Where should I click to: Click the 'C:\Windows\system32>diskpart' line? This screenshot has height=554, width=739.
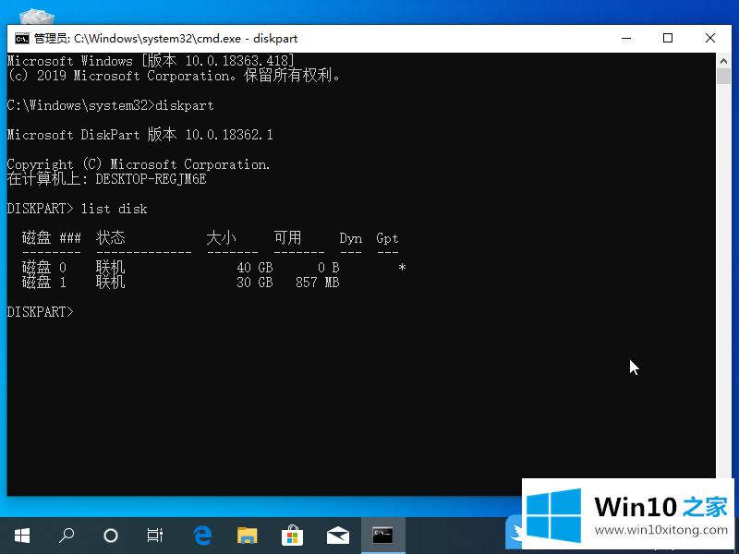click(110, 105)
